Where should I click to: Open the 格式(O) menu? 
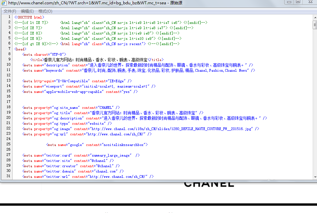pos(45,11)
